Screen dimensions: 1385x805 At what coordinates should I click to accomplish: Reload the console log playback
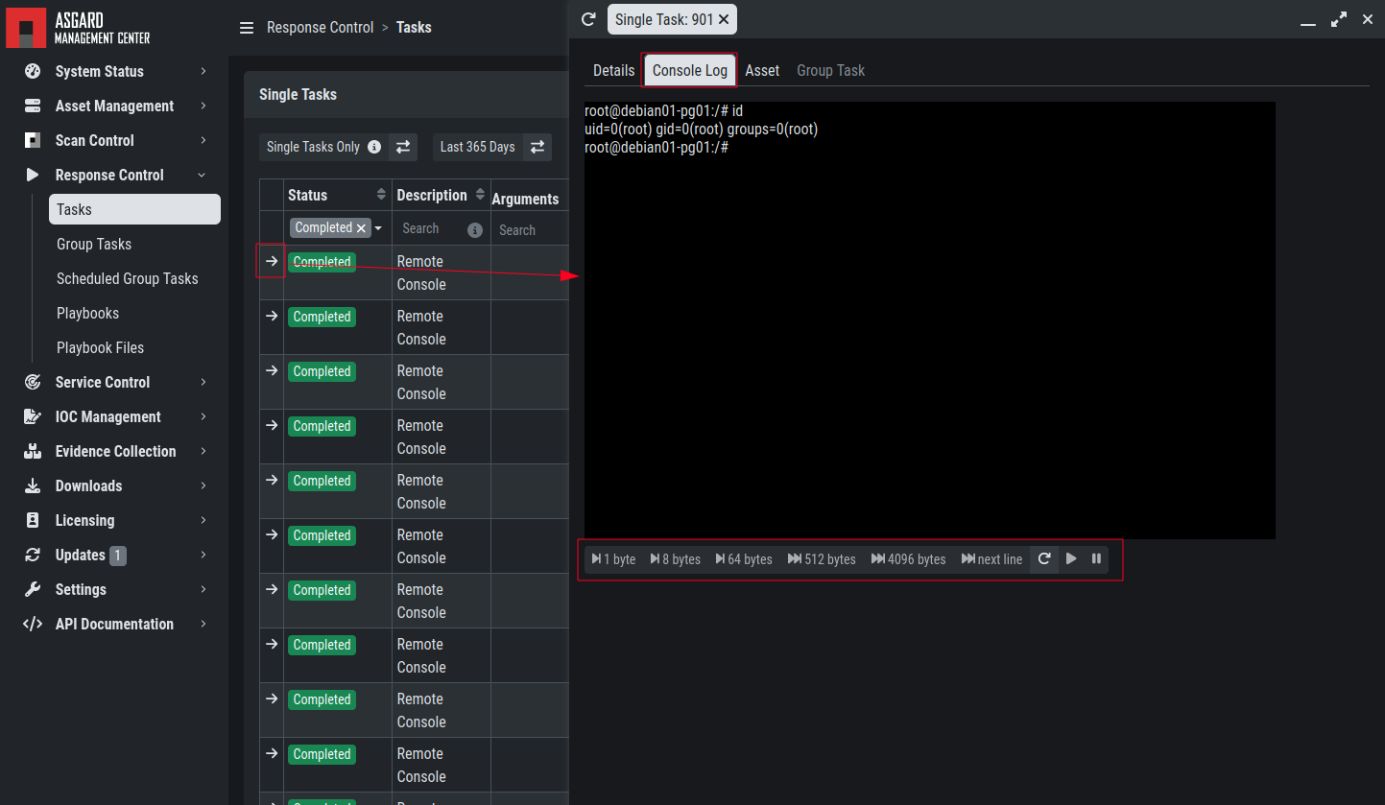pos(1044,558)
